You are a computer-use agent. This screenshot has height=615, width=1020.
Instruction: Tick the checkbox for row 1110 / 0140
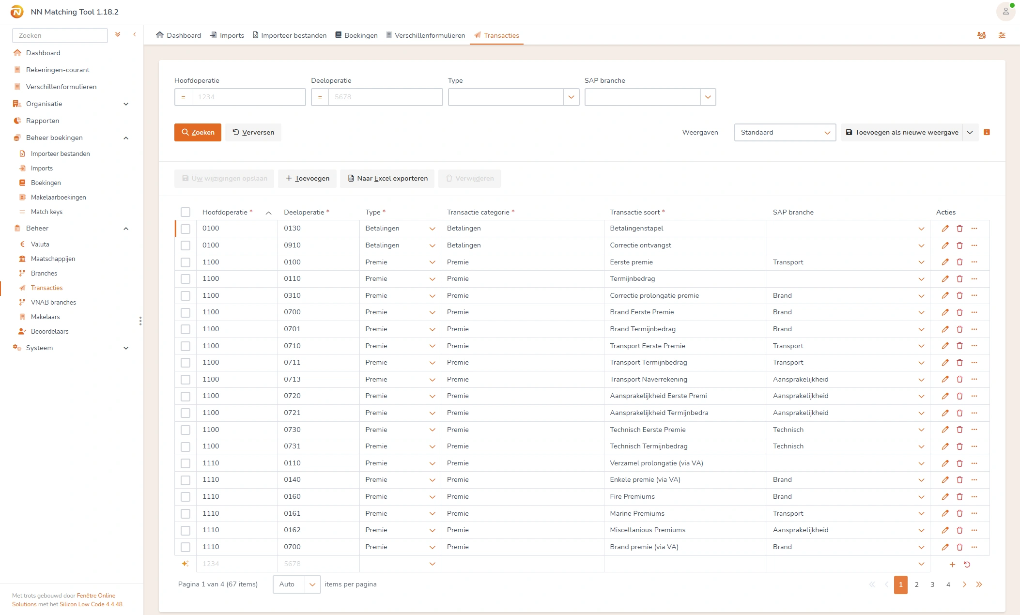[185, 480]
